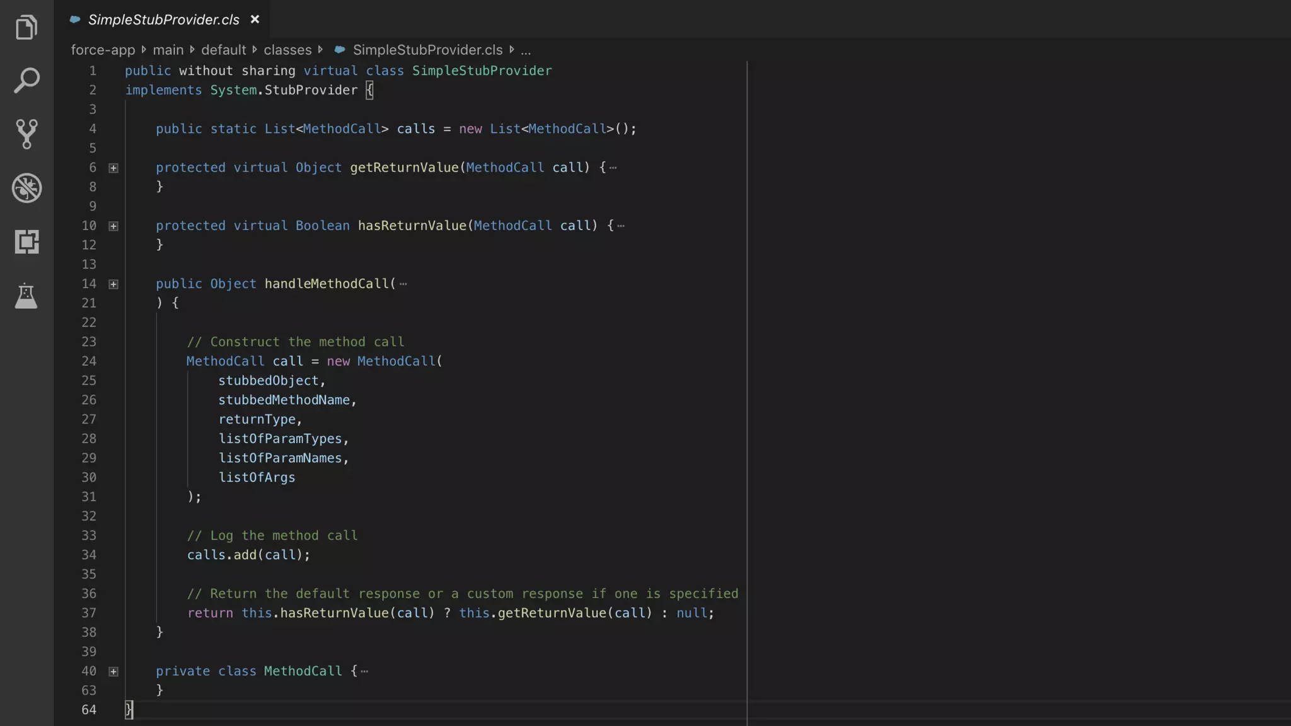Click force-app in the breadcrumb
1291x726 pixels.
(103, 50)
